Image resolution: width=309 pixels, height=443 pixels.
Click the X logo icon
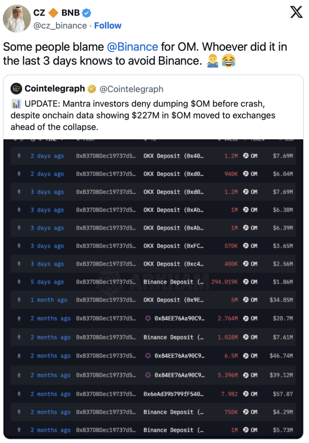point(296,12)
